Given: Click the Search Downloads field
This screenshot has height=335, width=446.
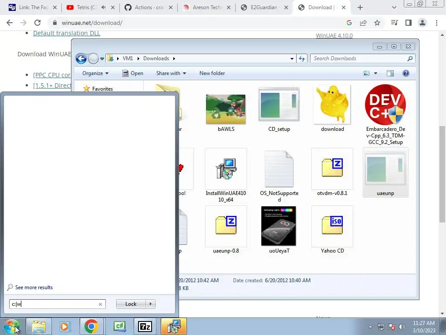Looking at the screenshot, I should pyautogui.click(x=360, y=58).
